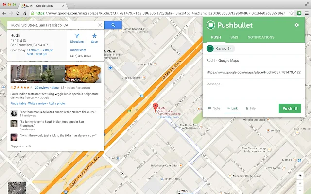Edit the push URL field

pyautogui.click(x=254, y=72)
